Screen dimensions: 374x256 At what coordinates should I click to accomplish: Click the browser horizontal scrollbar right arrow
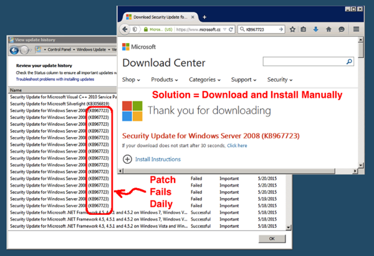pos(355,171)
